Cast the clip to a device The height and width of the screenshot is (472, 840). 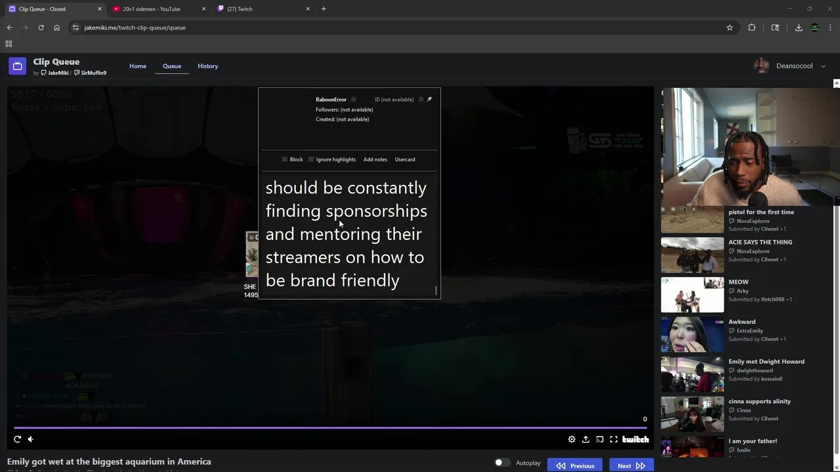tap(599, 439)
